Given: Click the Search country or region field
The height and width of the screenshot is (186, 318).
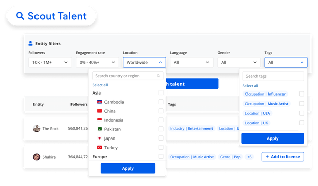Looking at the screenshot, I should [128, 76].
